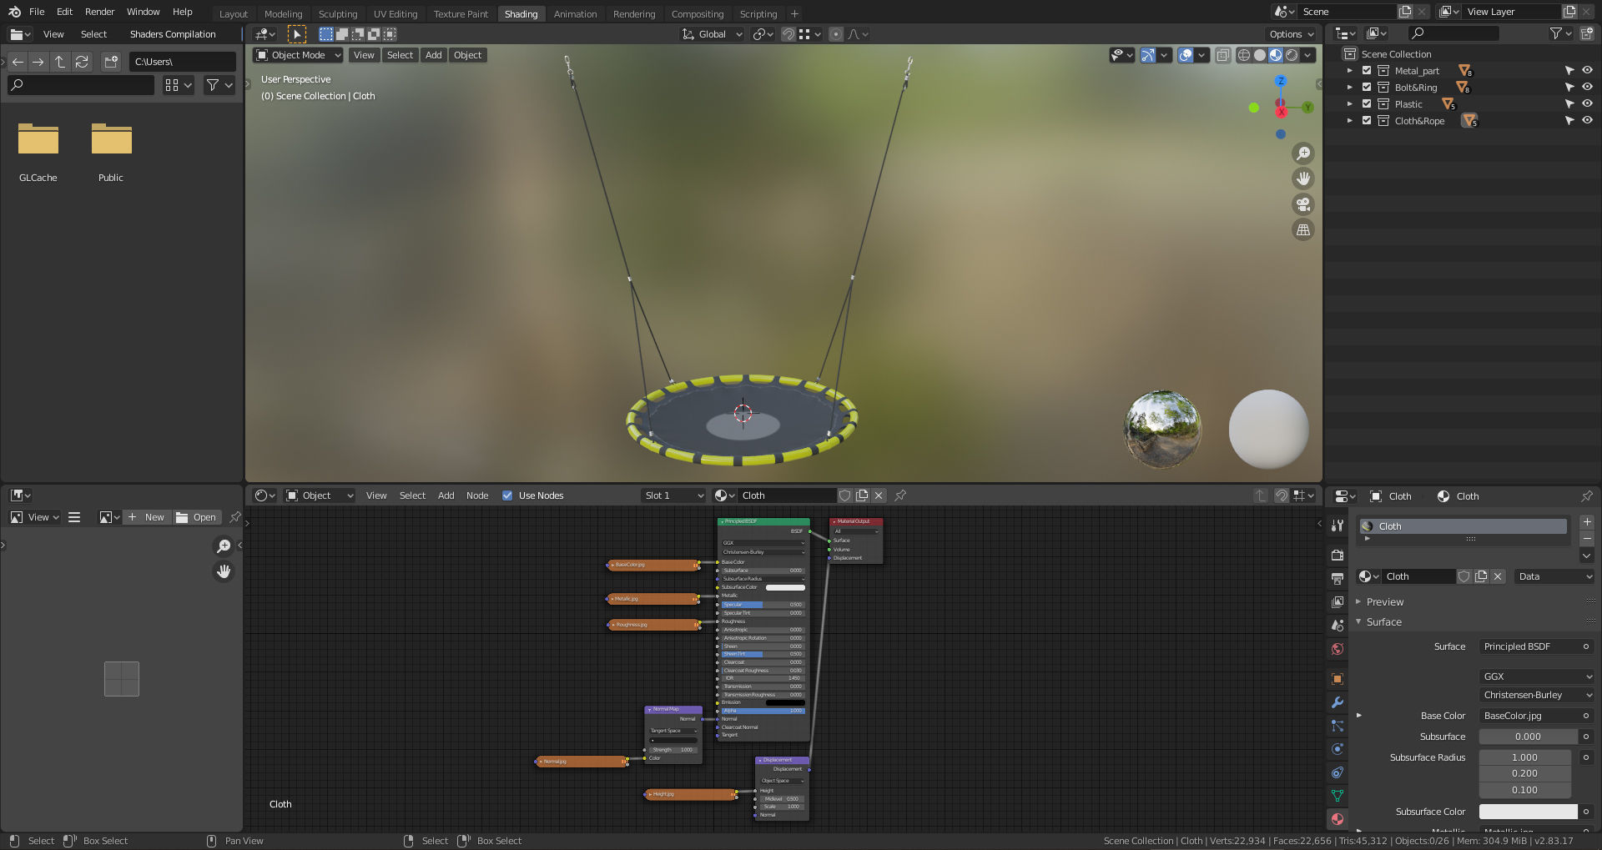Switch perspective/orthographic grid icon in viewport

coord(1302,230)
